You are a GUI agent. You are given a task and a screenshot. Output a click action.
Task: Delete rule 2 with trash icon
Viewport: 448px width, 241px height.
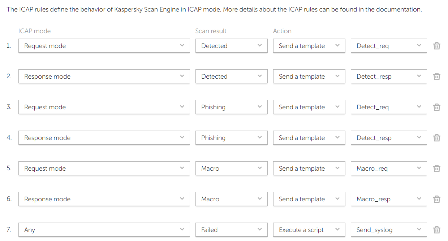click(x=436, y=76)
